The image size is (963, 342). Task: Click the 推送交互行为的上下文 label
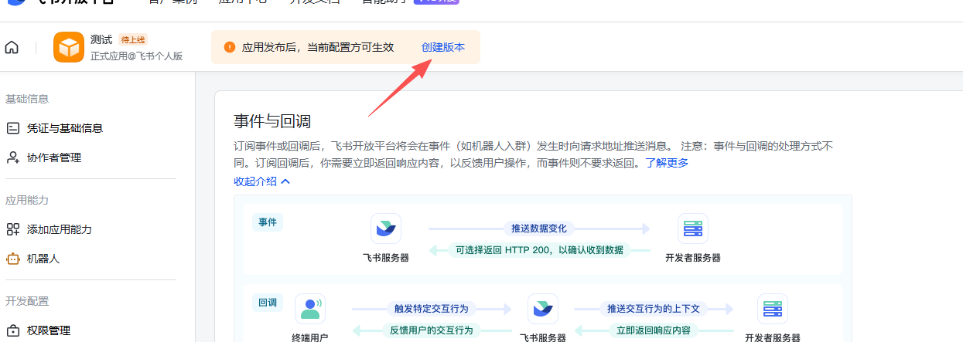click(x=654, y=309)
